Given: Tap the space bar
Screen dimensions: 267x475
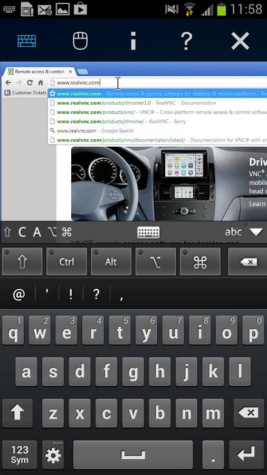Looking at the screenshot, I should (x=133, y=455).
